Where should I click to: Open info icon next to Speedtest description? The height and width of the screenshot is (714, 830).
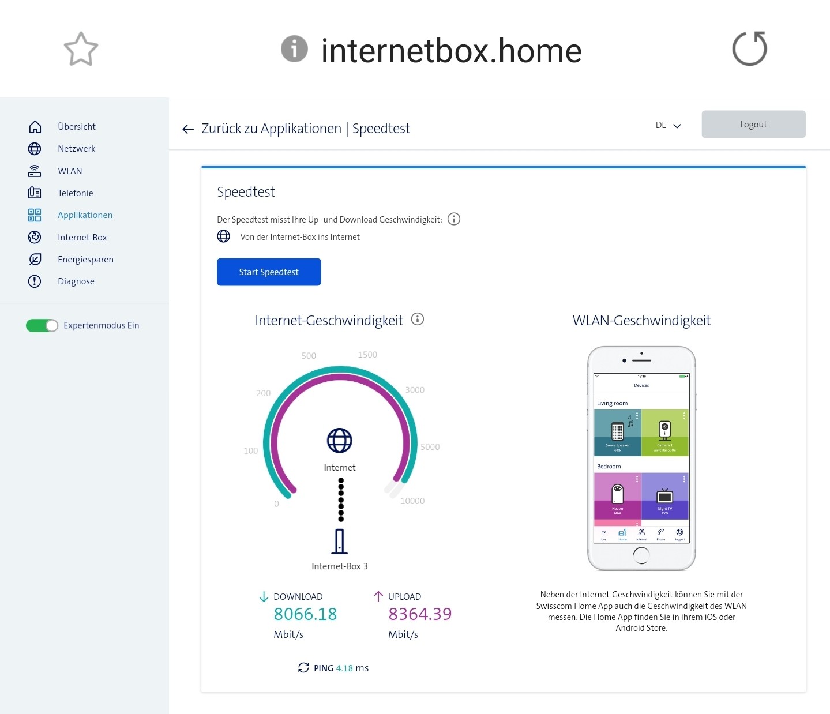tap(454, 219)
